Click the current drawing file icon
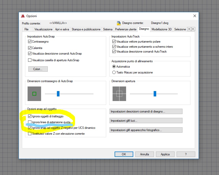The height and width of the screenshot is (175, 219). [x=119, y=23]
